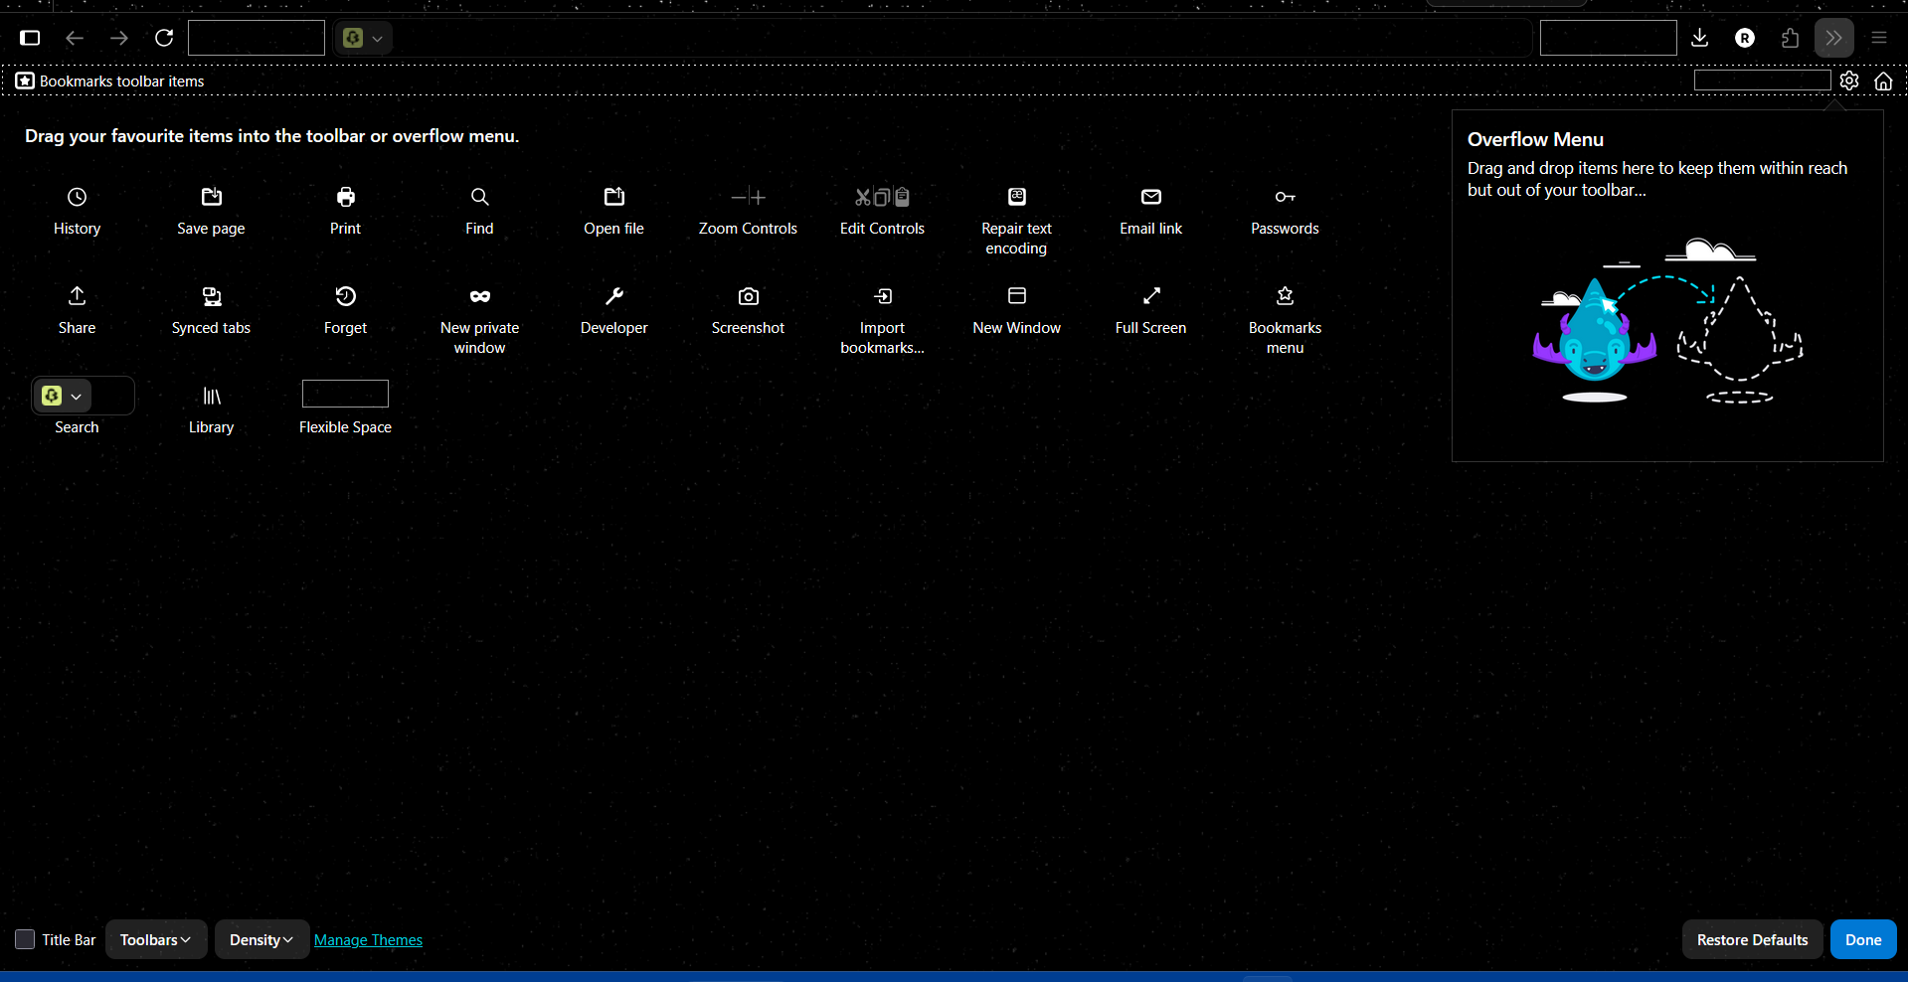
Task: Click the flexible space left of Downloads icon
Action: (x=1609, y=38)
